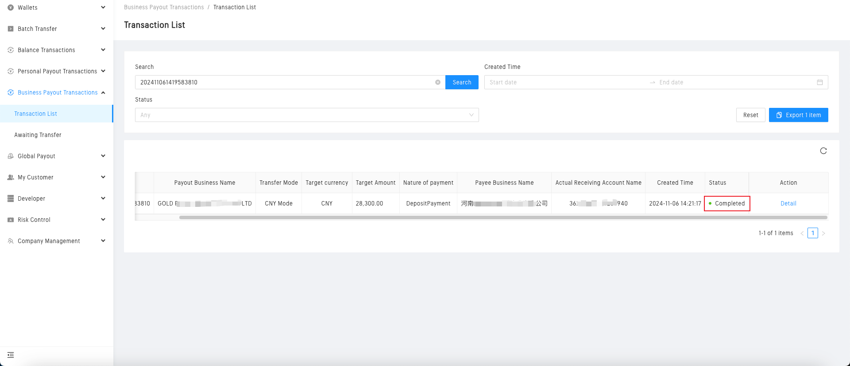Collapse the sidebar with the fold icon

pyautogui.click(x=11, y=355)
